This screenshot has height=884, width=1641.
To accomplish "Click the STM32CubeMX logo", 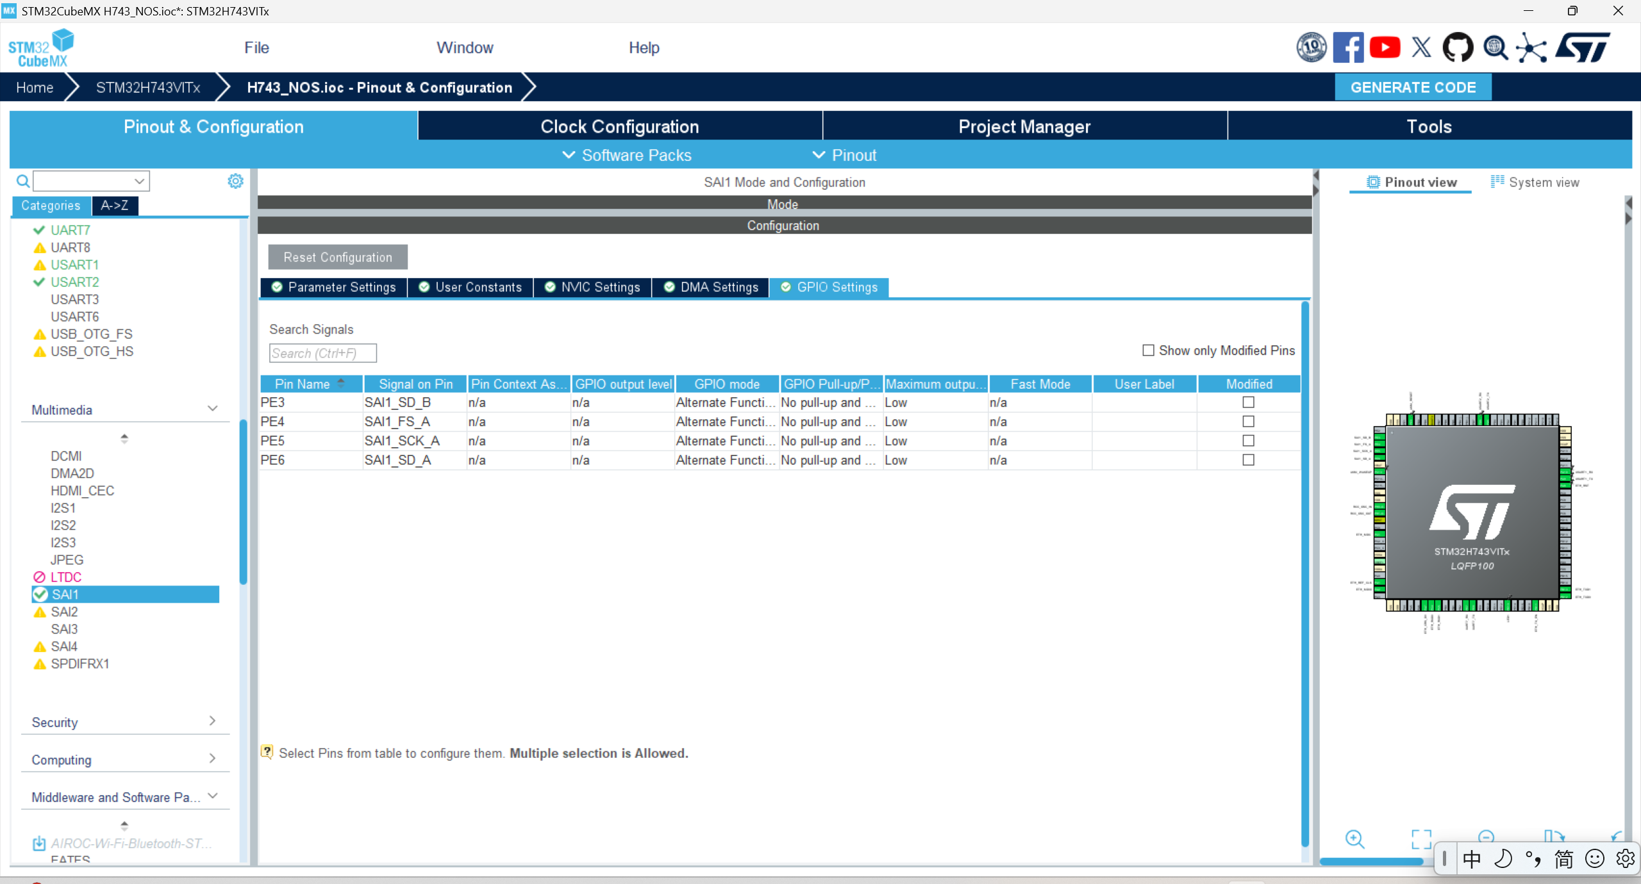I will (x=40, y=49).
